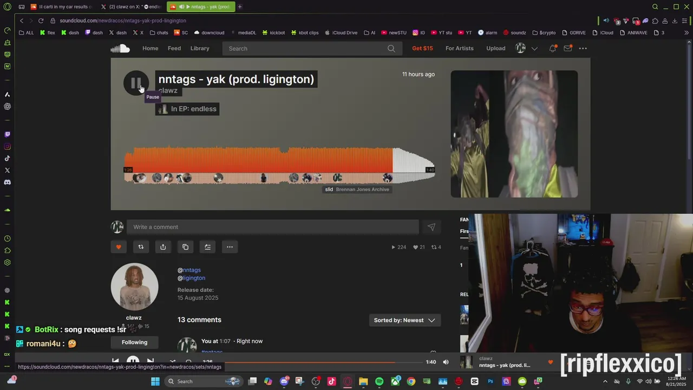
Task: Focus the SoundCloud search field
Action: pyautogui.click(x=304, y=48)
